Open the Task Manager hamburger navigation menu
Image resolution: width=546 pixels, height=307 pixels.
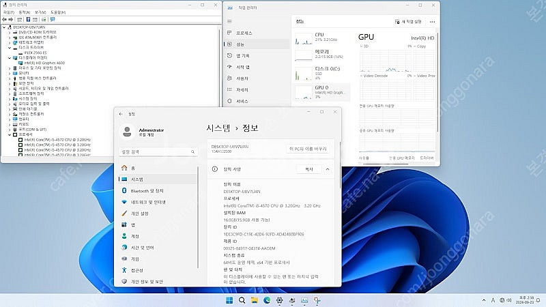click(x=229, y=21)
